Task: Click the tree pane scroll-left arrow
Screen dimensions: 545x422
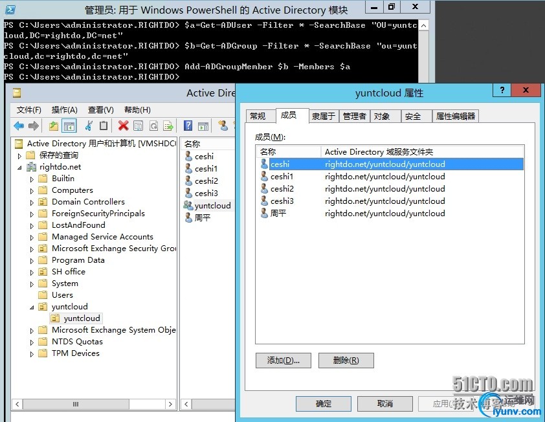Action: tap(17, 404)
